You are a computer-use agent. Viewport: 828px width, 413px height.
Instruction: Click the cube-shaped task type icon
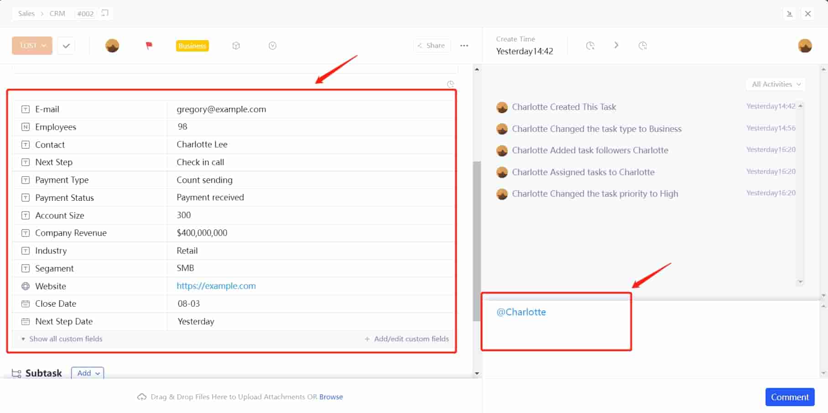[236, 46]
